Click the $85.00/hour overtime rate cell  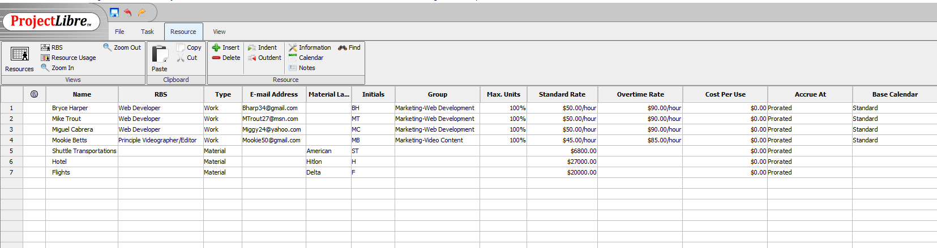click(x=640, y=140)
